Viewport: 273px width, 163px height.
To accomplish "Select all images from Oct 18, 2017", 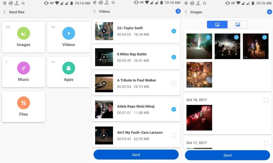I will [x=266, y=100].
